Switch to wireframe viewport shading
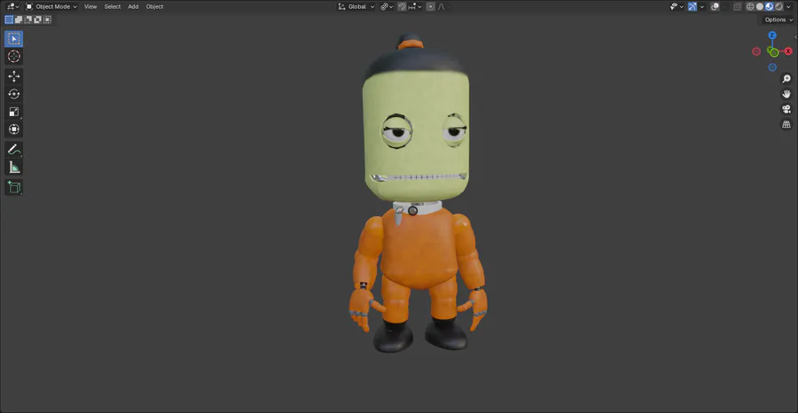The width and height of the screenshot is (798, 413). click(x=750, y=6)
